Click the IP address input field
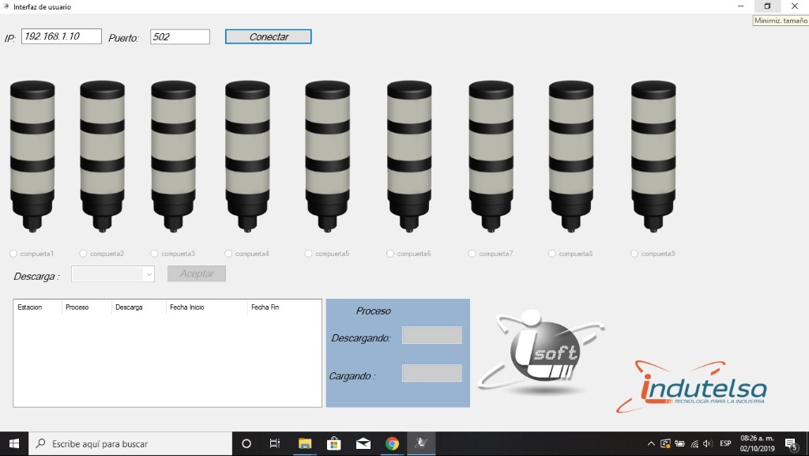This screenshot has height=456, width=809. click(x=62, y=36)
